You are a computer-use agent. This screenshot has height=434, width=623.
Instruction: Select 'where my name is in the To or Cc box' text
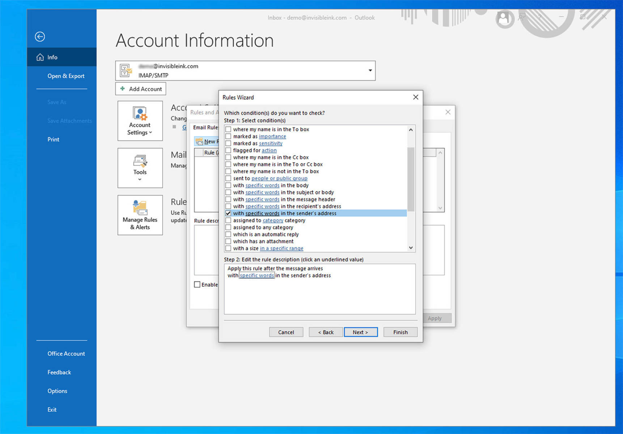(x=278, y=164)
